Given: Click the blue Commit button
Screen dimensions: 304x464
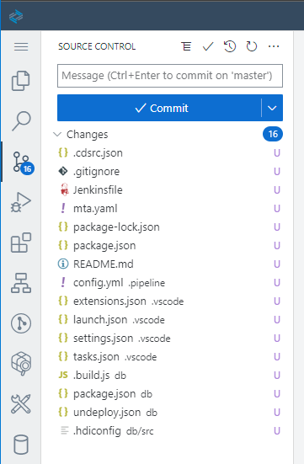Looking at the screenshot, I should (159, 108).
